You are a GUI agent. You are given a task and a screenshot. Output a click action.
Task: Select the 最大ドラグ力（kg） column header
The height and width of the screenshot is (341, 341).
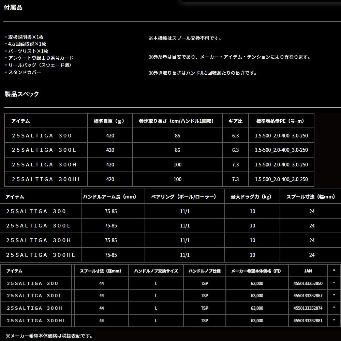(x=252, y=197)
